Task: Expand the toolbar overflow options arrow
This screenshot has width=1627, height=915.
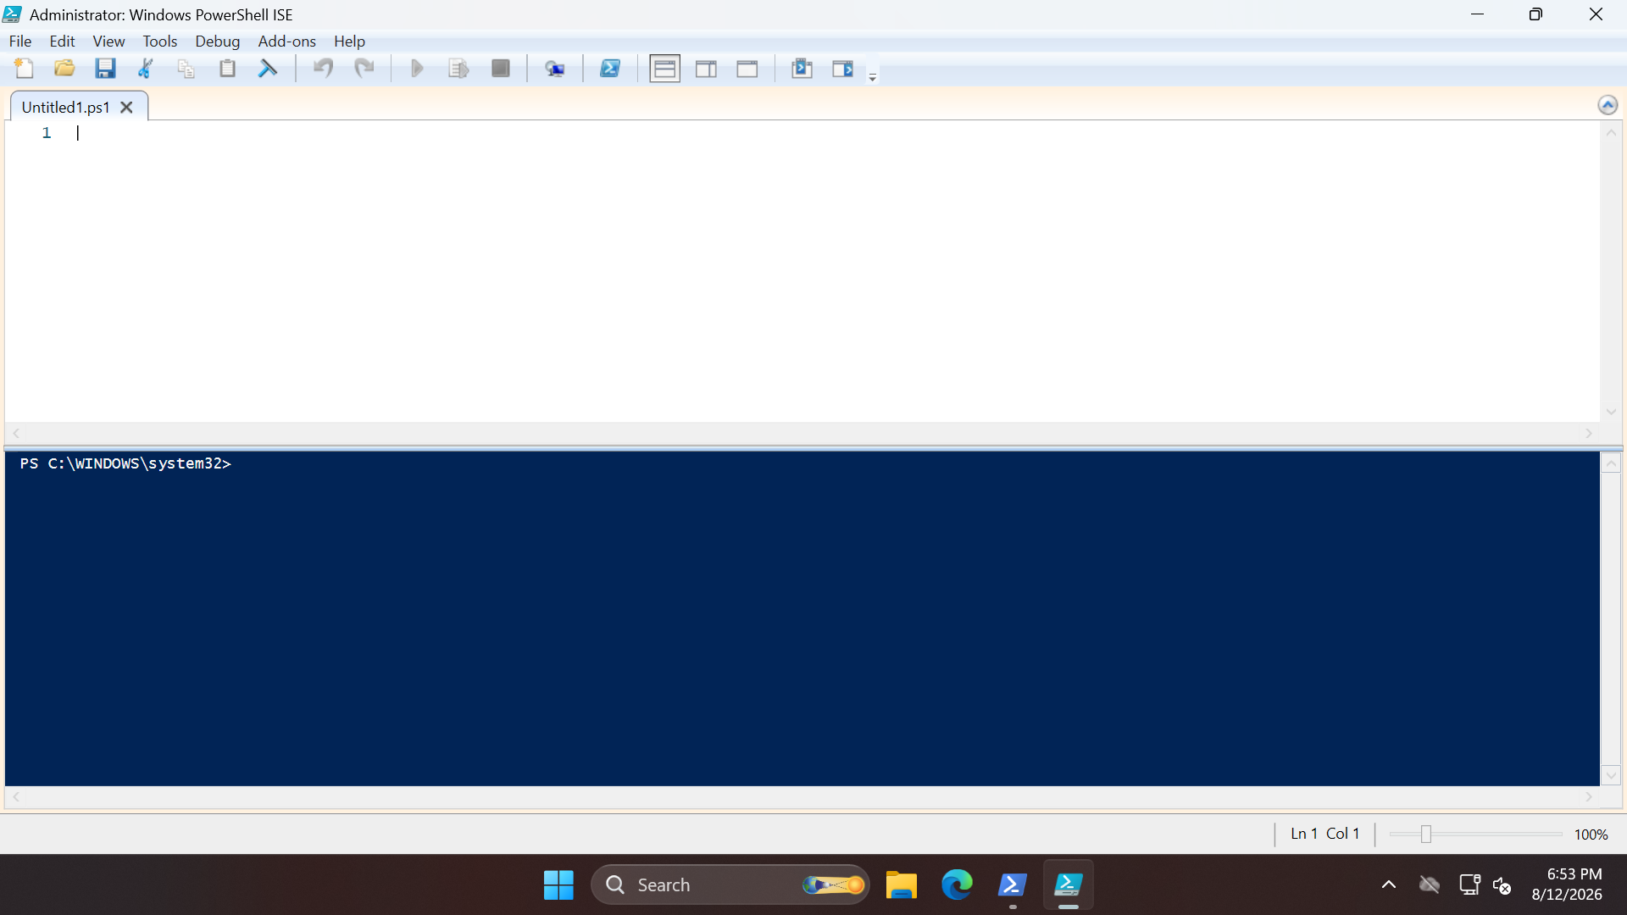Action: click(873, 76)
